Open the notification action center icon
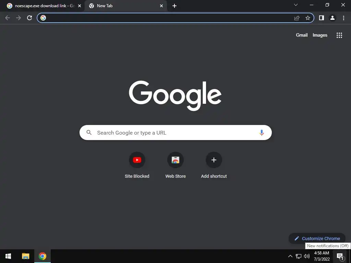 340,256
